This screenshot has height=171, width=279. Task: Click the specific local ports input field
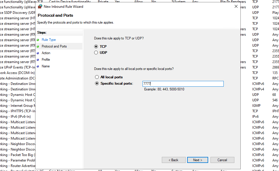[183, 84]
